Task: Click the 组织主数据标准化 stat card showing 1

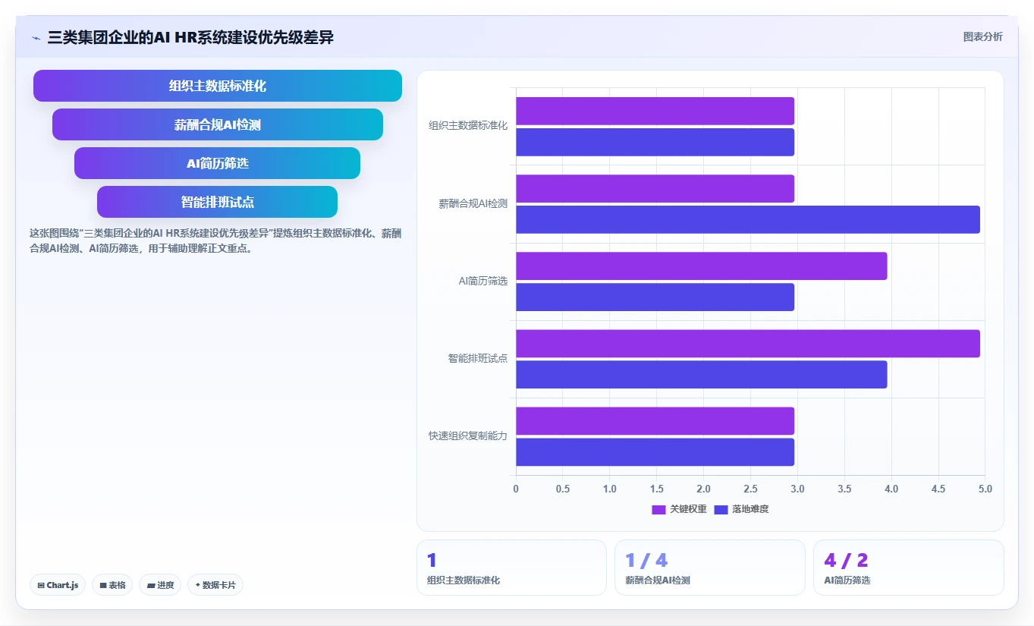Action: (511, 568)
